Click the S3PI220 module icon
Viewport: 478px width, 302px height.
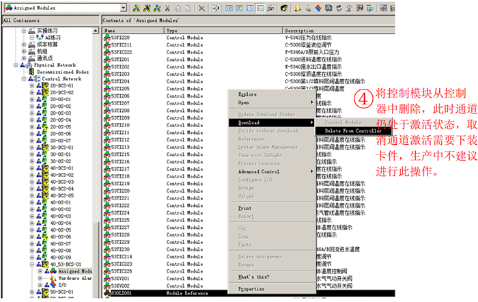click(107, 38)
